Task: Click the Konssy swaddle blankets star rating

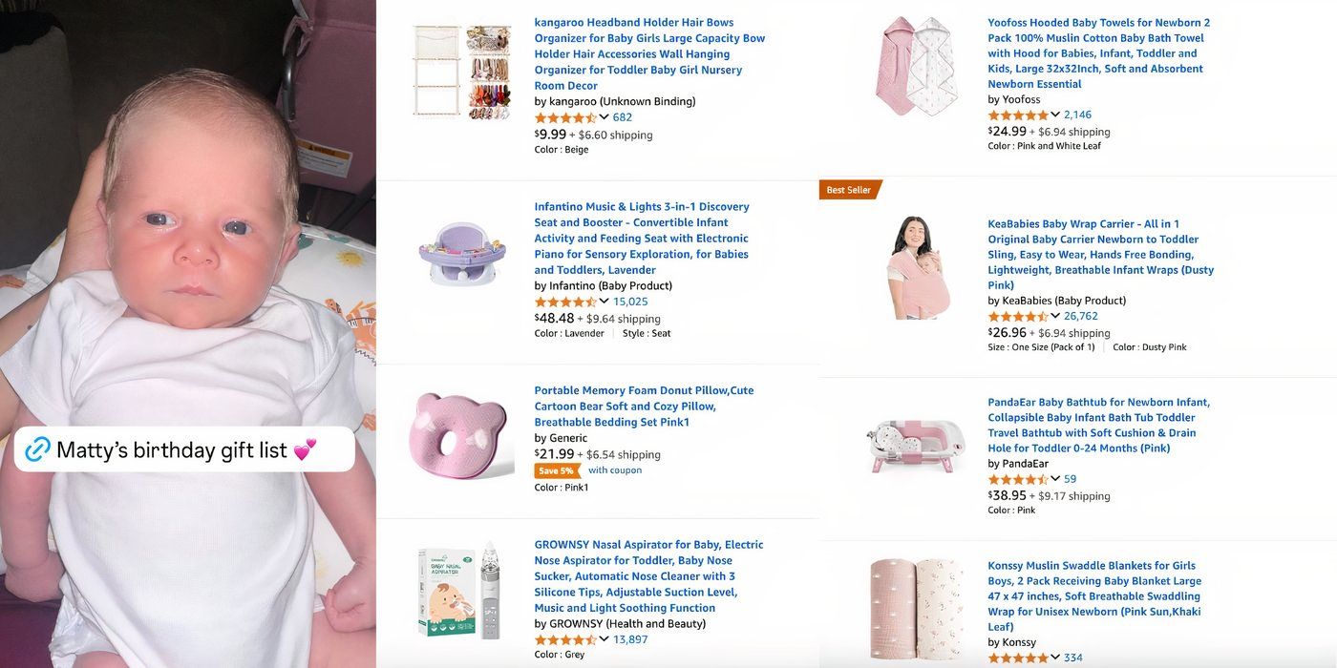Action: [x=1018, y=658]
